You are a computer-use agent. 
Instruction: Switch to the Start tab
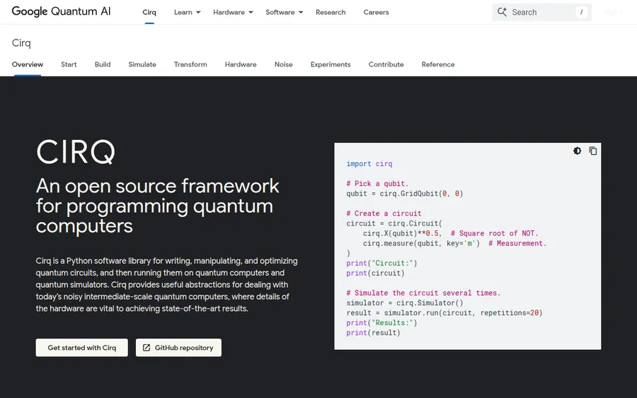click(69, 64)
